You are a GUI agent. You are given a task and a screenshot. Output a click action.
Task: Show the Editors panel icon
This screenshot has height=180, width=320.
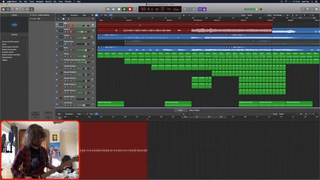pyautogui.click(x=31, y=9)
